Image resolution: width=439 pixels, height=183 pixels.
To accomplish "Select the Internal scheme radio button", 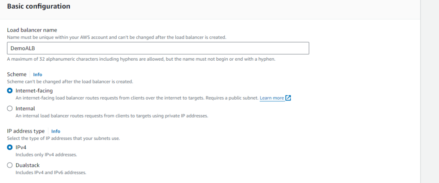I will coord(10,109).
